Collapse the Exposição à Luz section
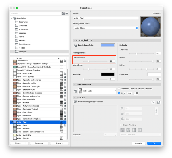 [x=75, y=41]
